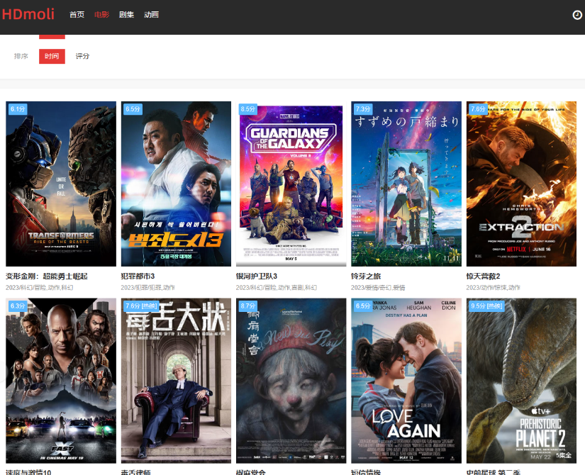Open the 범죄도시3 movie poster
The width and height of the screenshot is (585, 475).
pyautogui.click(x=176, y=184)
